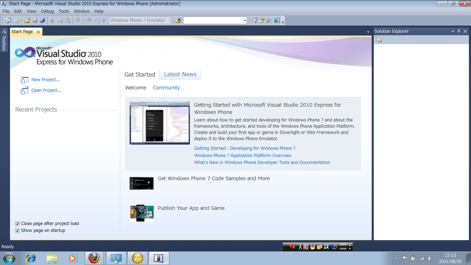Click the Cut scissors icon
The width and height of the screenshot is (471, 265).
pyautogui.click(x=52, y=20)
